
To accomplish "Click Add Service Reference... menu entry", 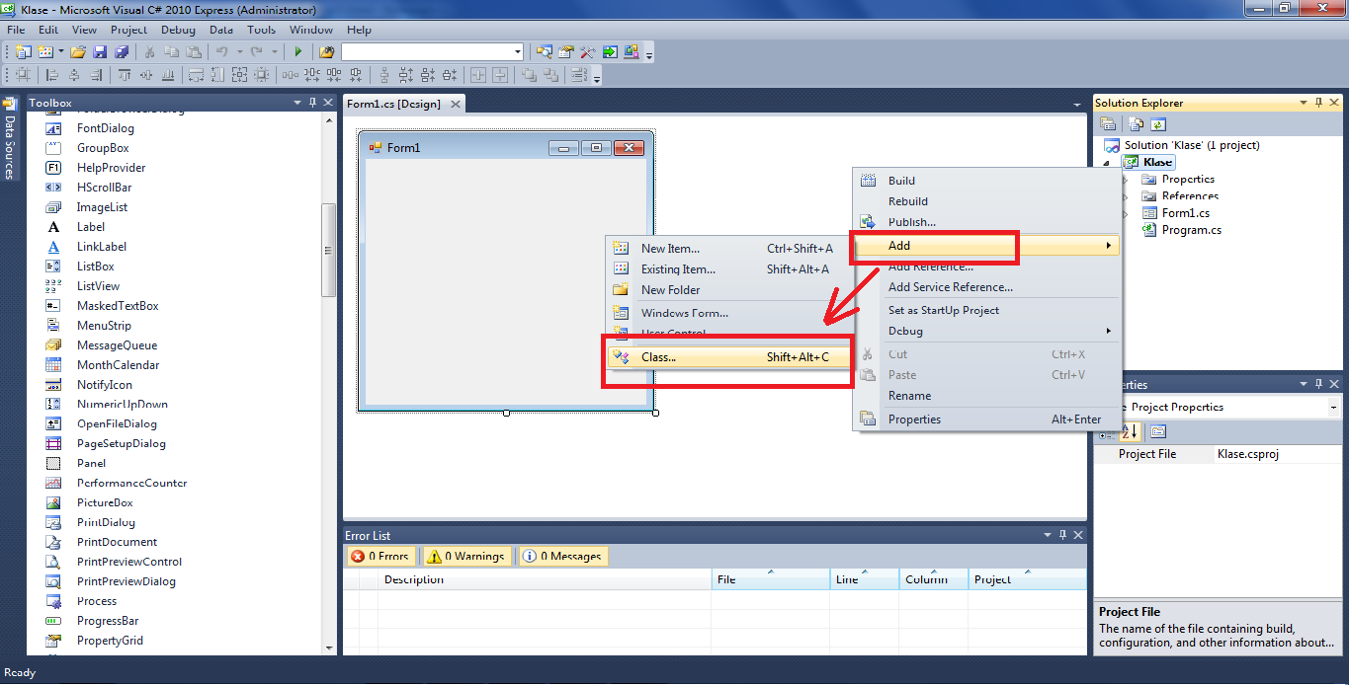I will tap(986, 287).
